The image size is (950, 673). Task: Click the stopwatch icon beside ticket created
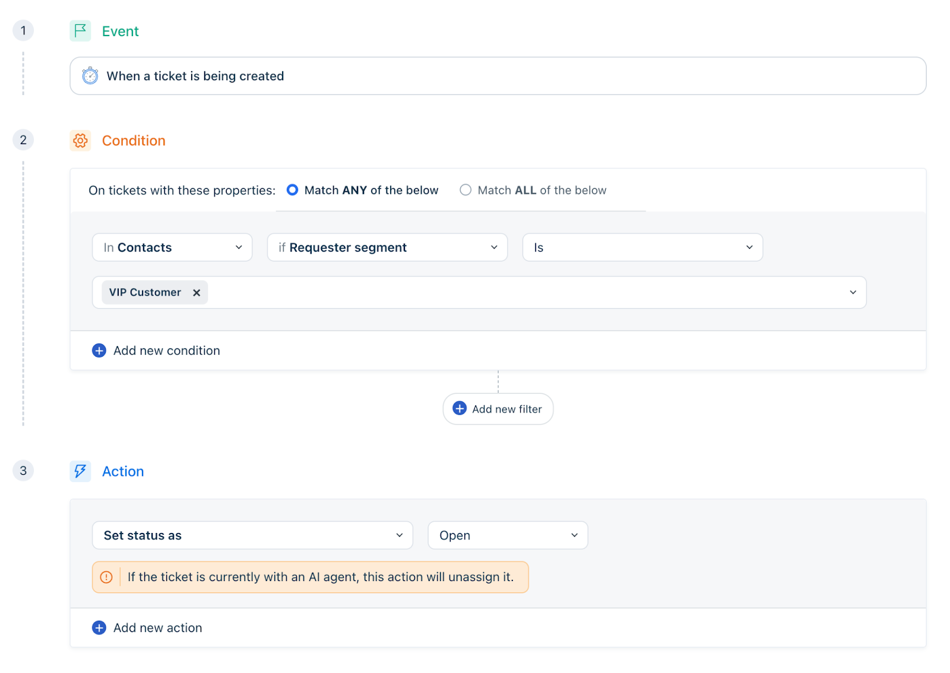(x=90, y=76)
